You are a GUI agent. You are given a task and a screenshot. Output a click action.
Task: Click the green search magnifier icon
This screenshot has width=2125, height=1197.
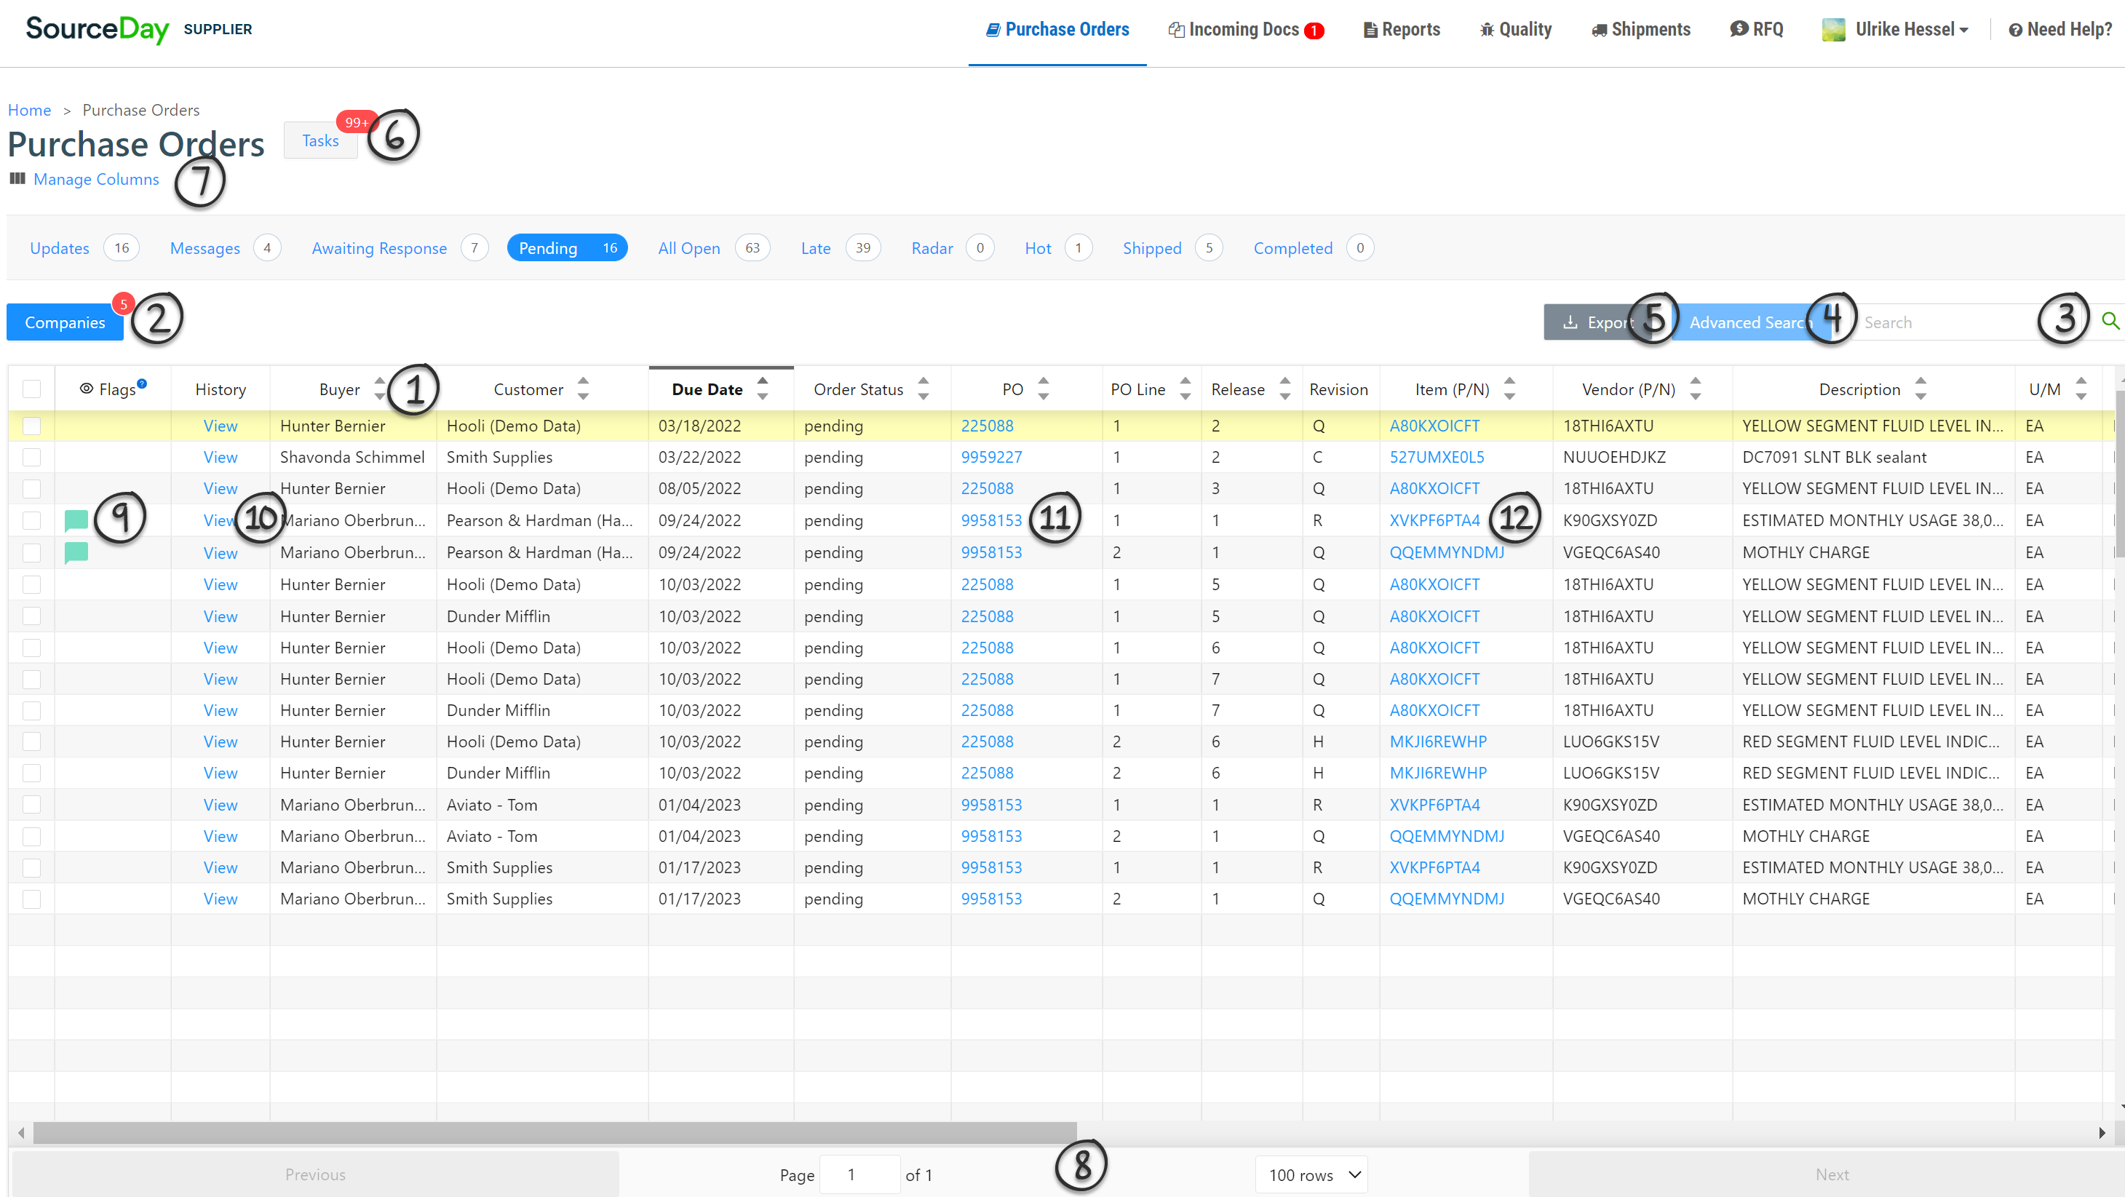point(2110,322)
